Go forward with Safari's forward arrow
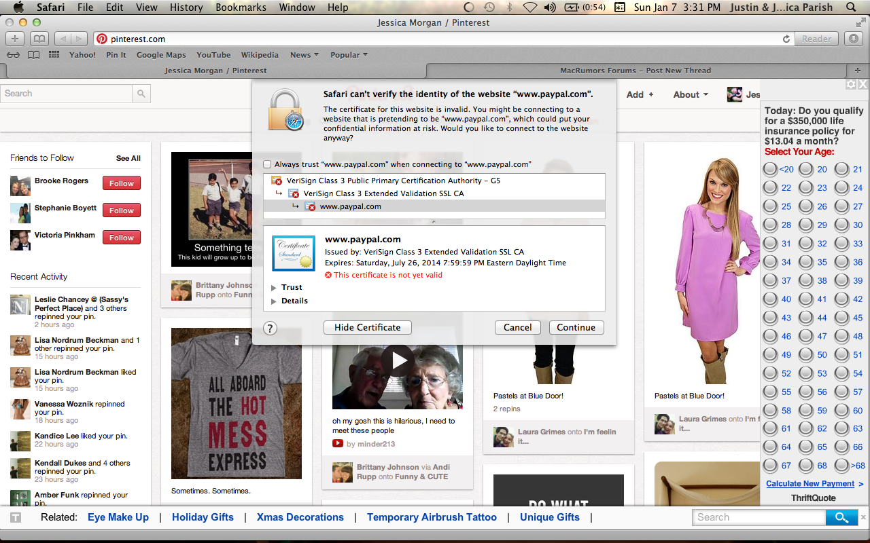 tap(79, 39)
